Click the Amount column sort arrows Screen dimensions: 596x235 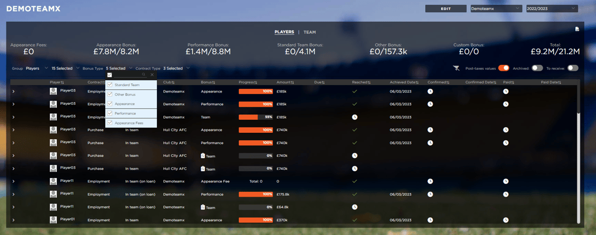click(x=292, y=82)
